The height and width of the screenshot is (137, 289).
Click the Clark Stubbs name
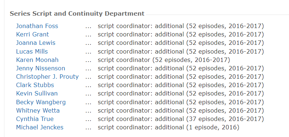click(35, 85)
